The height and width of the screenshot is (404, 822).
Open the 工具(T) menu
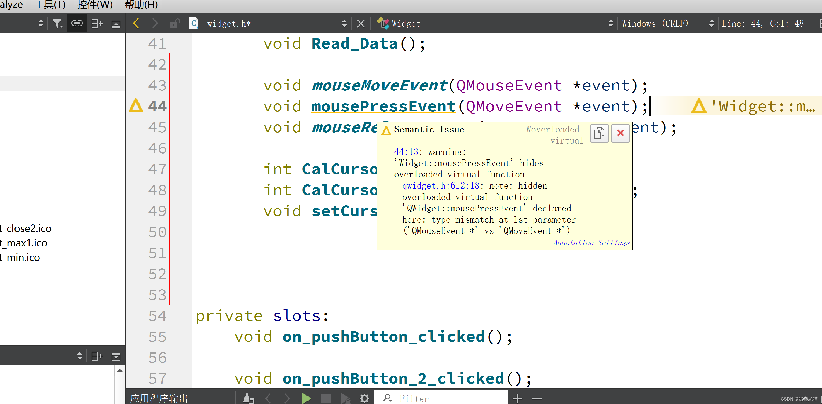tap(50, 5)
